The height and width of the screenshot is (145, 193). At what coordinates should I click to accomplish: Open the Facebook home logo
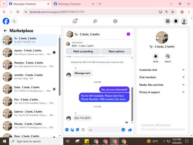[6, 21]
